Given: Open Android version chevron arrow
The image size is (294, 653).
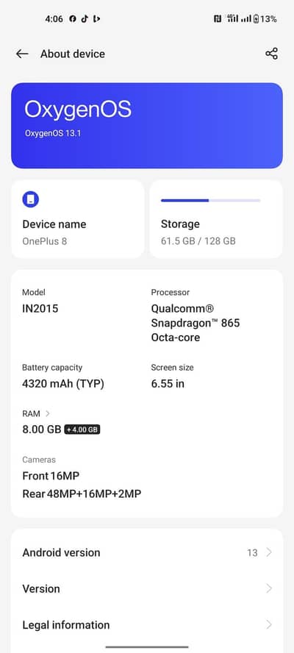Looking at the screenshot, I should (x=269, y=552).
